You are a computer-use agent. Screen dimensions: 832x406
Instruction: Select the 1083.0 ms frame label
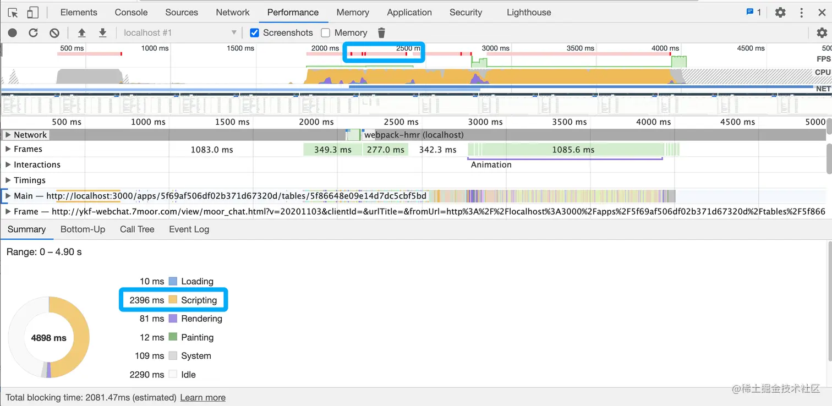coord(212,150)
